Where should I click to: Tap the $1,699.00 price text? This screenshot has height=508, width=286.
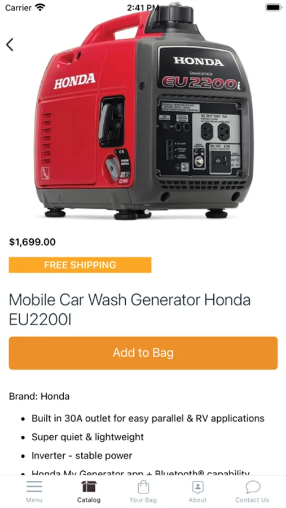32,242
